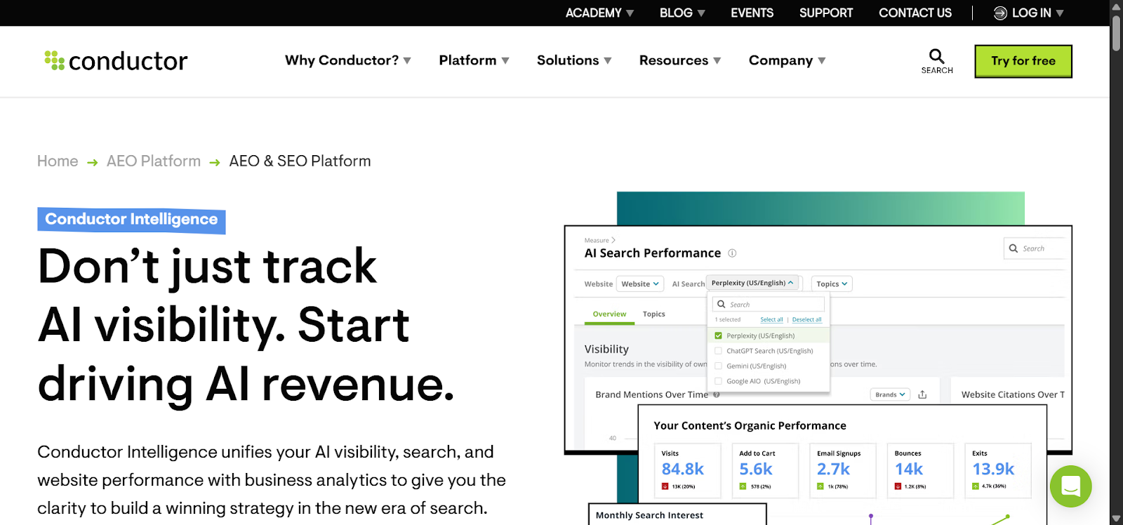Click the Try for free button
Image resolution: width=1123 pixels, height=525 pixels.
(x=1023, y=61)
